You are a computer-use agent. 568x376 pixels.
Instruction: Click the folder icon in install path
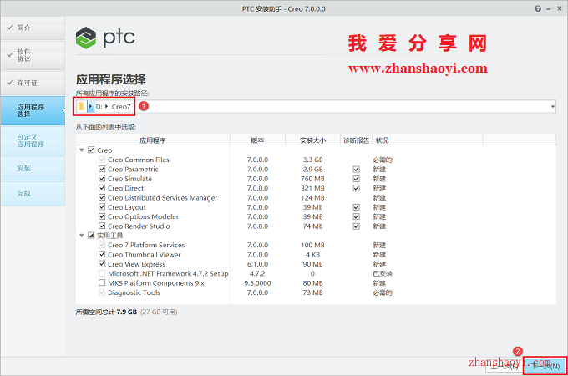pos(81,106)
